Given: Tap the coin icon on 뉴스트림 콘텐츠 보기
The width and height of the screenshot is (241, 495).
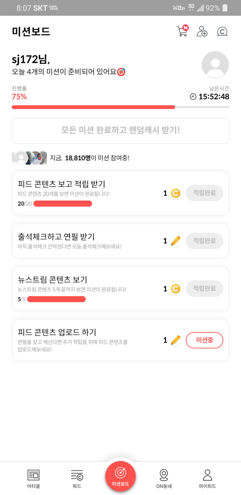Looking at the screenshot, I should pos(175,289).
